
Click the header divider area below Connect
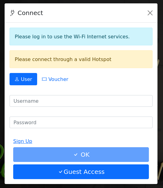81,22
